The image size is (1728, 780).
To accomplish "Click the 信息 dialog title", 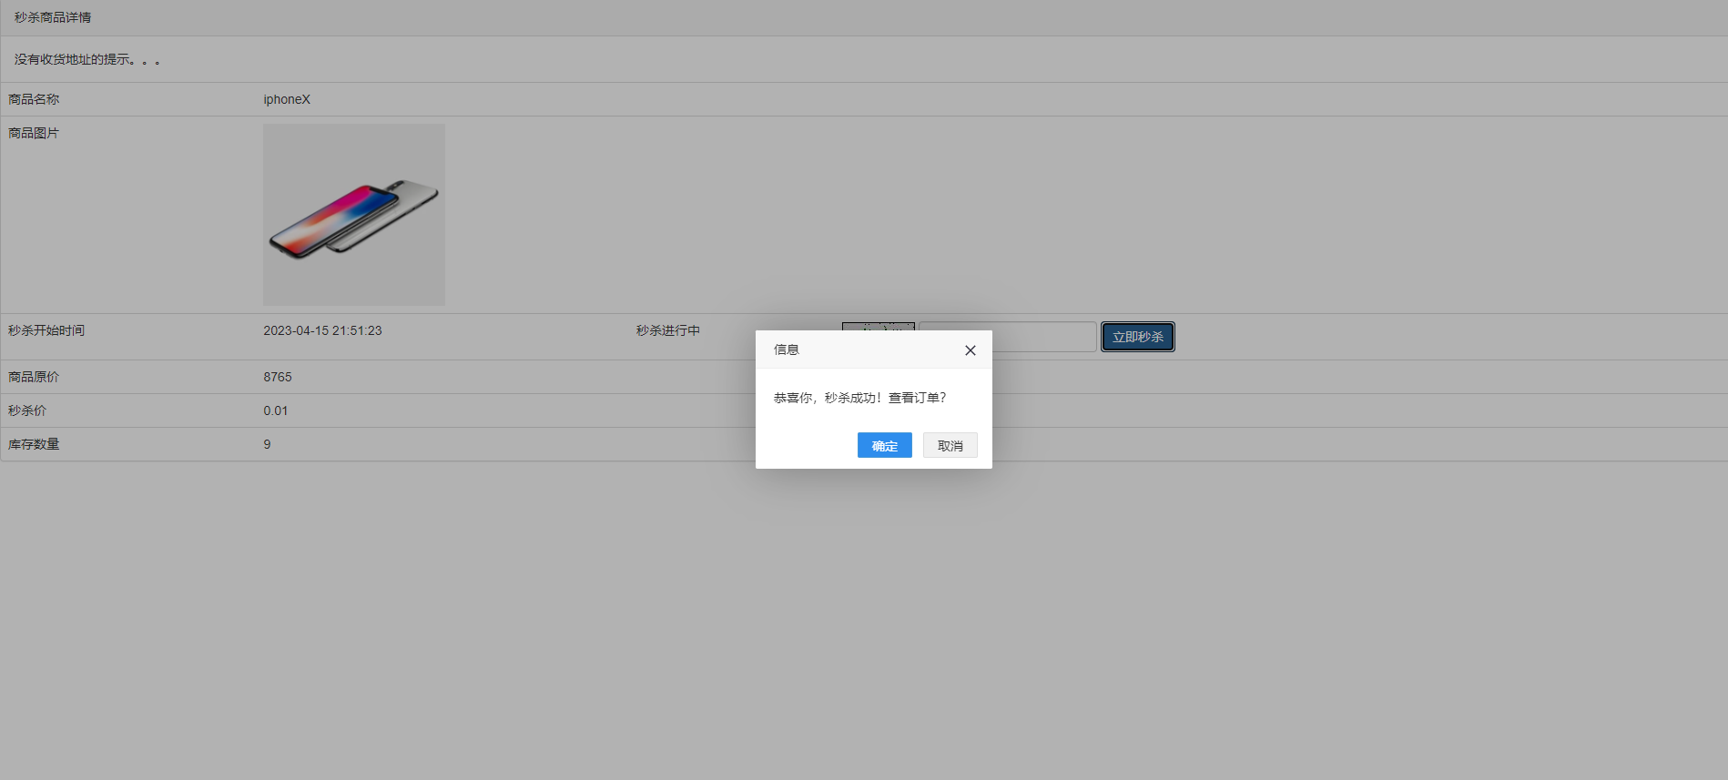I will (787, 349).
